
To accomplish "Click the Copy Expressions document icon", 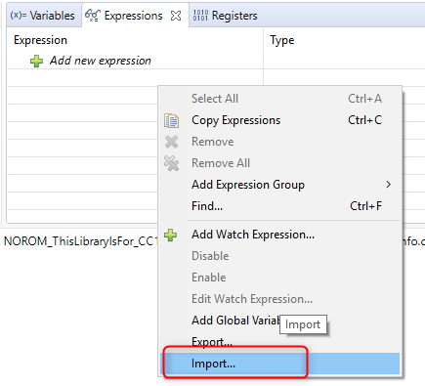I will [171, 120].
